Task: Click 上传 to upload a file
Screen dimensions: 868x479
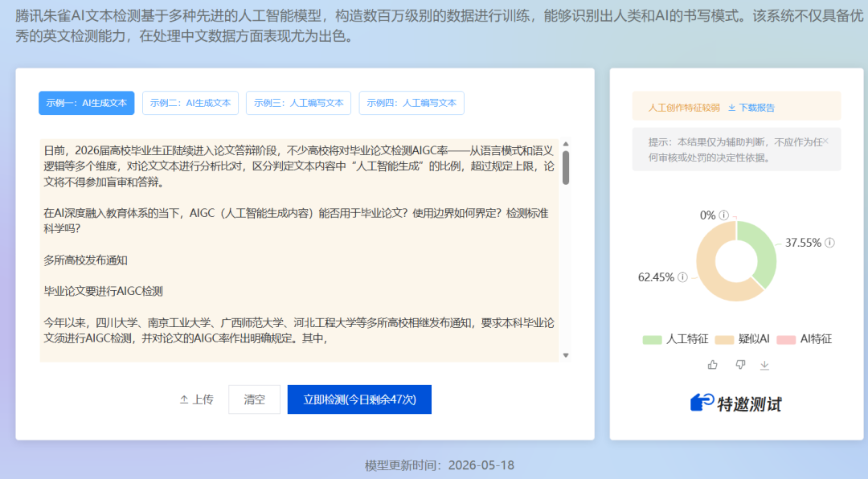Action: pos(197,399)
